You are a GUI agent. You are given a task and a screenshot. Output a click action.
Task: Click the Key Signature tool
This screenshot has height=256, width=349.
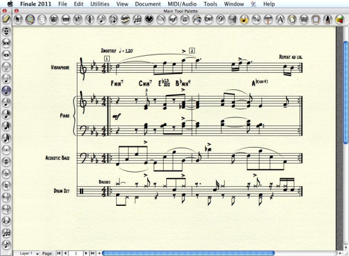pyautogui.click(x=78, y=20)
